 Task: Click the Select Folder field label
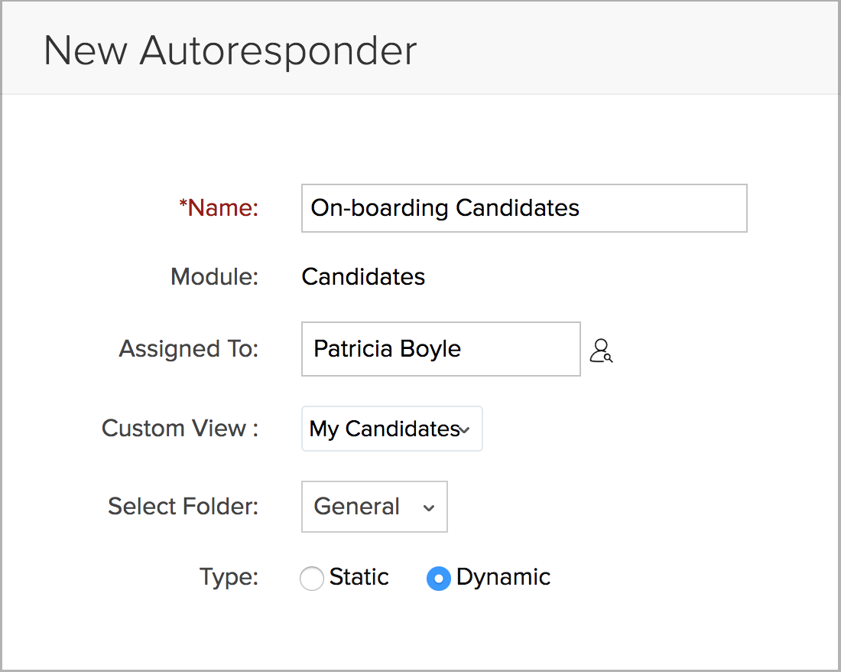click(x=183, y=507)
